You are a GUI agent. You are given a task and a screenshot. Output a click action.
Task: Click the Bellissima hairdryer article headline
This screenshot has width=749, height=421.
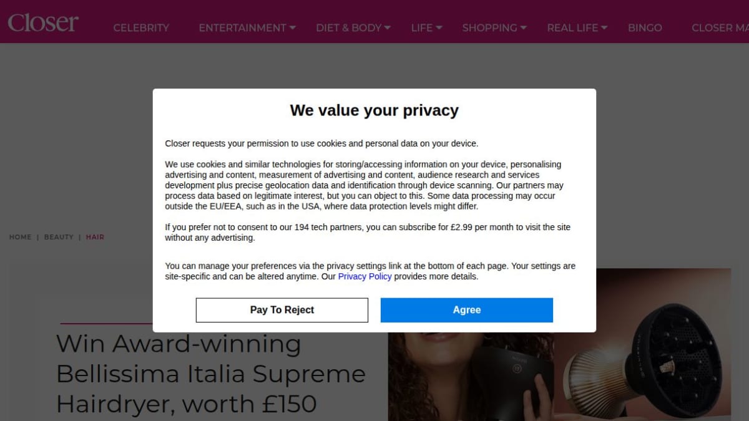211,374
